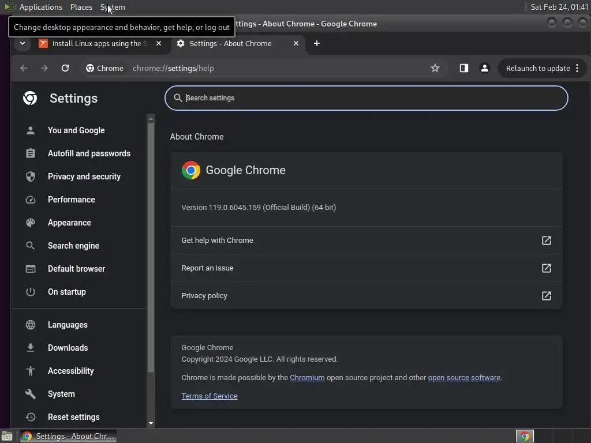Screen dimensions: 591x443
Task: Click Settings - About Chrome taskbar entry
Action: click(68, 436)
